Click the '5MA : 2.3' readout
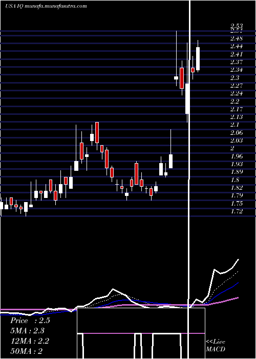256x359 pixels. (28, 331)
